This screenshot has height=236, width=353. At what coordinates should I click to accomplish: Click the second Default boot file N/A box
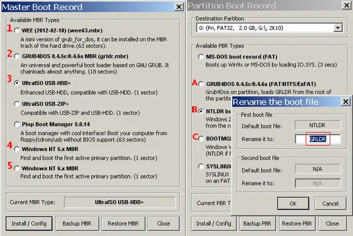click(x=318, y=169)
